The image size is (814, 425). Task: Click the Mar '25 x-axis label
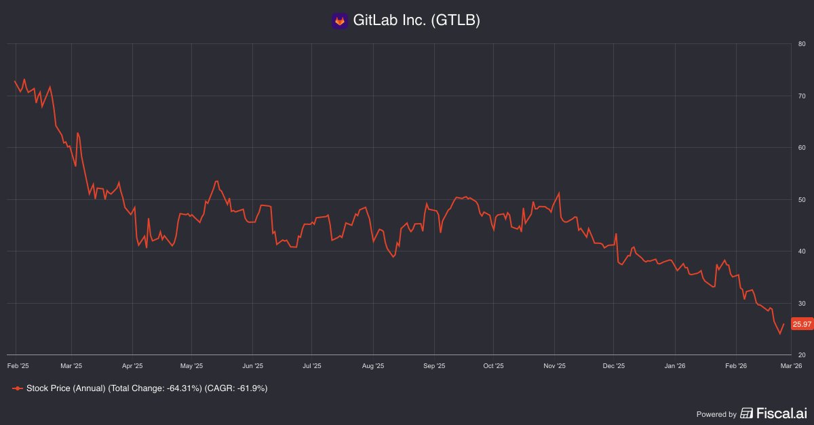click(71, 365)
